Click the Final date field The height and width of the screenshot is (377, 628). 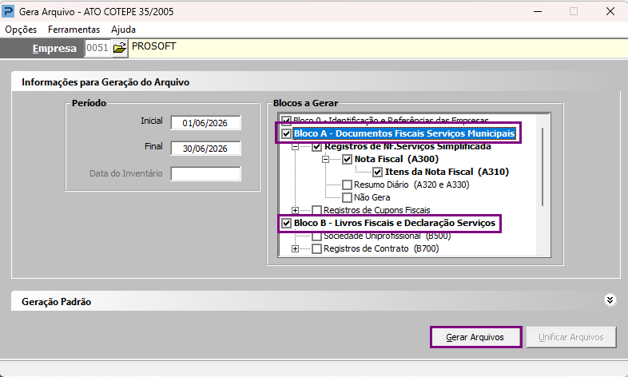tap(205, 149)
